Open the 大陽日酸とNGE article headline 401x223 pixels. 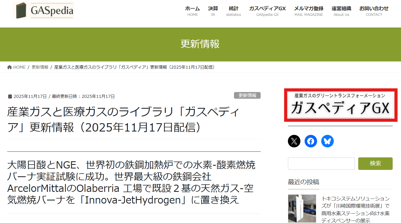point(131,182)
